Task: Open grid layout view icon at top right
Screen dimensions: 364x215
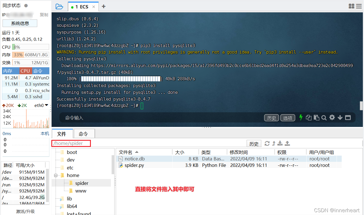Action: [352, 6]
